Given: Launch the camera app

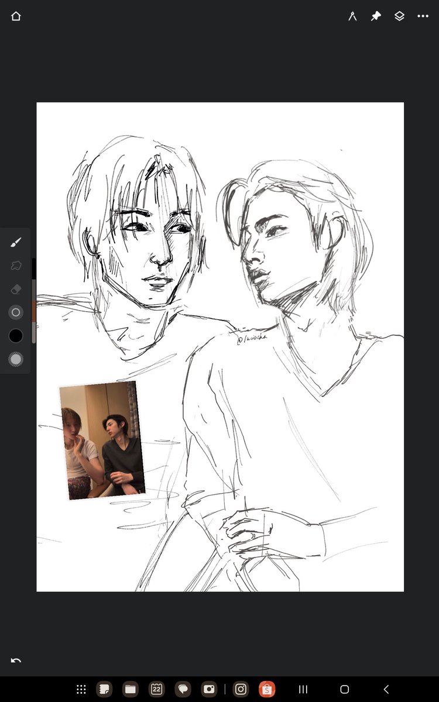Looking at the screenshot, I should [208, 689].
